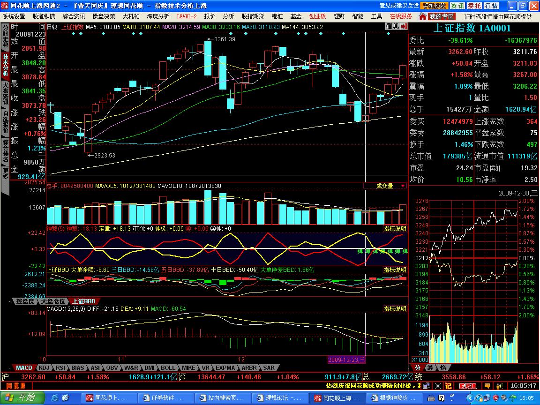Click the red home icon beside 我的专区

(x=422, y=16)
